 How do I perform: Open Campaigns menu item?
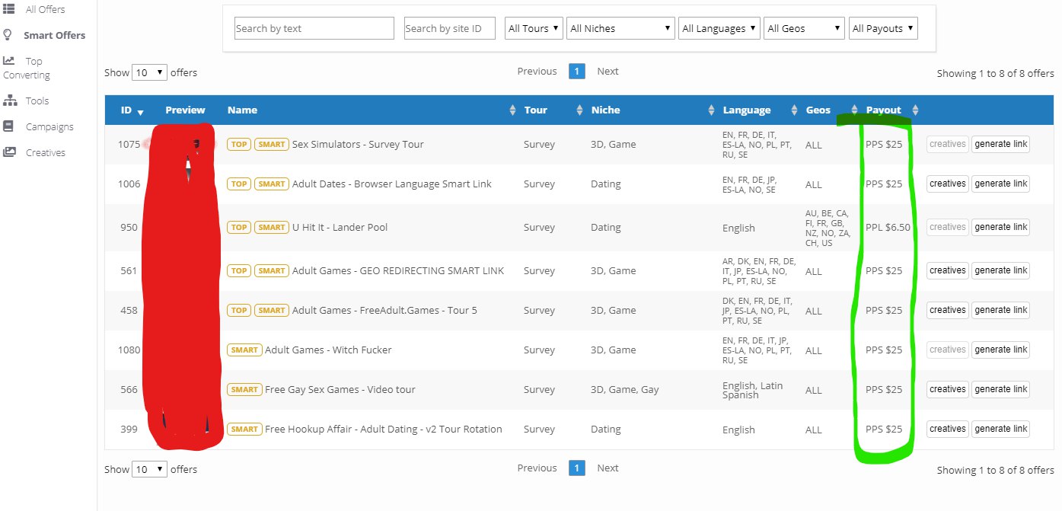[x=49, y=126]
